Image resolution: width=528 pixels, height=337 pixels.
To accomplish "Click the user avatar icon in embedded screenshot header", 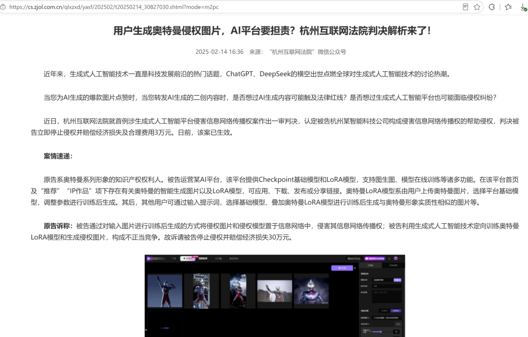I will [x=396, y=259].
